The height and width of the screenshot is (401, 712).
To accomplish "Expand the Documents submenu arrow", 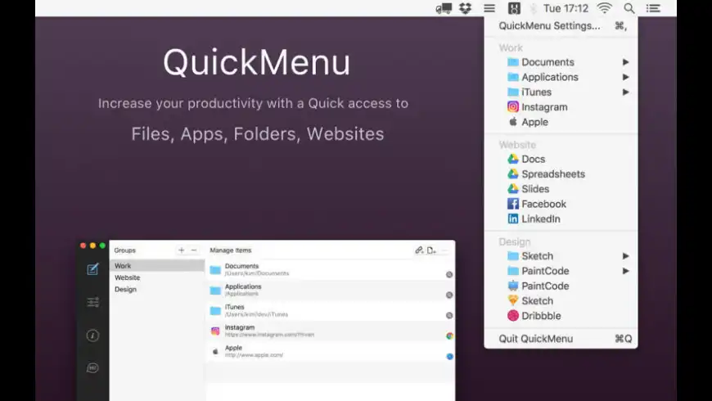I will pyautogui.click(x=626, y=61).
